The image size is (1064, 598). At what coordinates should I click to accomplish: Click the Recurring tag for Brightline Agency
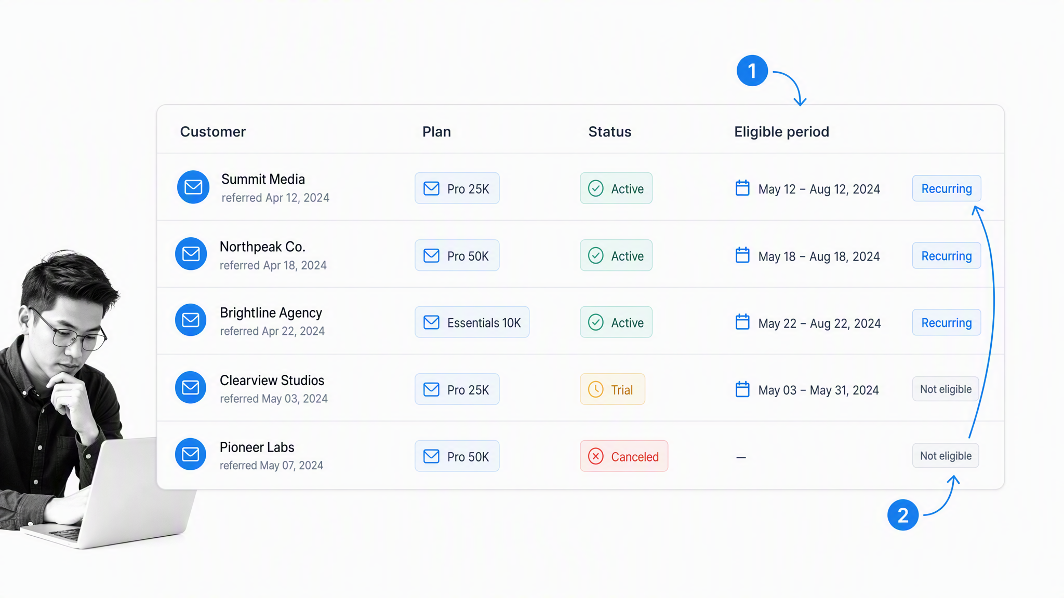(x=947, y=322)
